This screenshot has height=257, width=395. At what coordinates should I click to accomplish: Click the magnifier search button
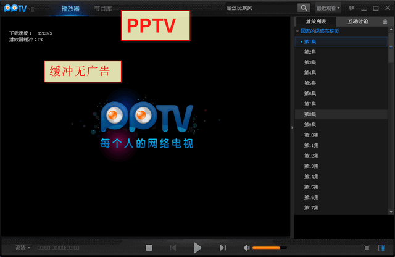coord(304,8)
